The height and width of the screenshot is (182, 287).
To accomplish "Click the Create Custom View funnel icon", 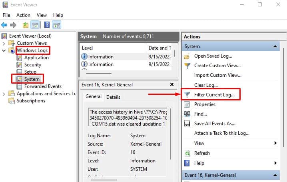I will tap(187, 66).
